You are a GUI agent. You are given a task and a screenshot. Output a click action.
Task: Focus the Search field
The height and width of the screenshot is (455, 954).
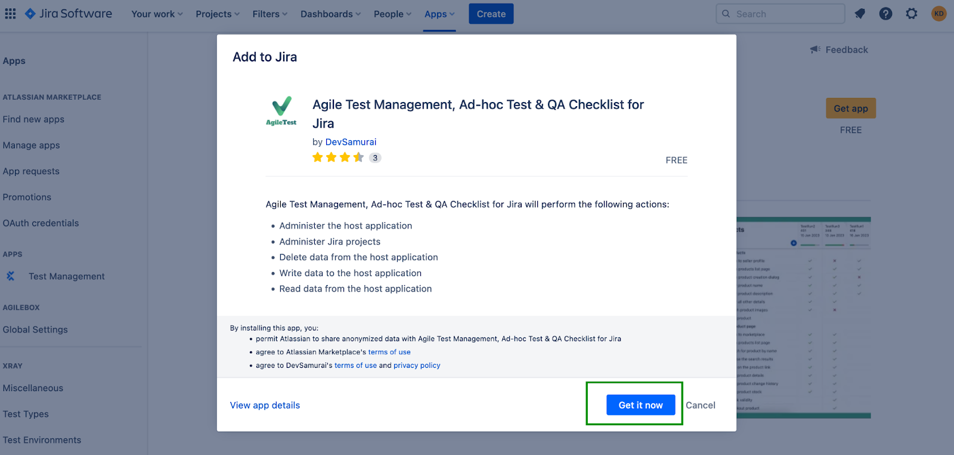coord(780,14)
